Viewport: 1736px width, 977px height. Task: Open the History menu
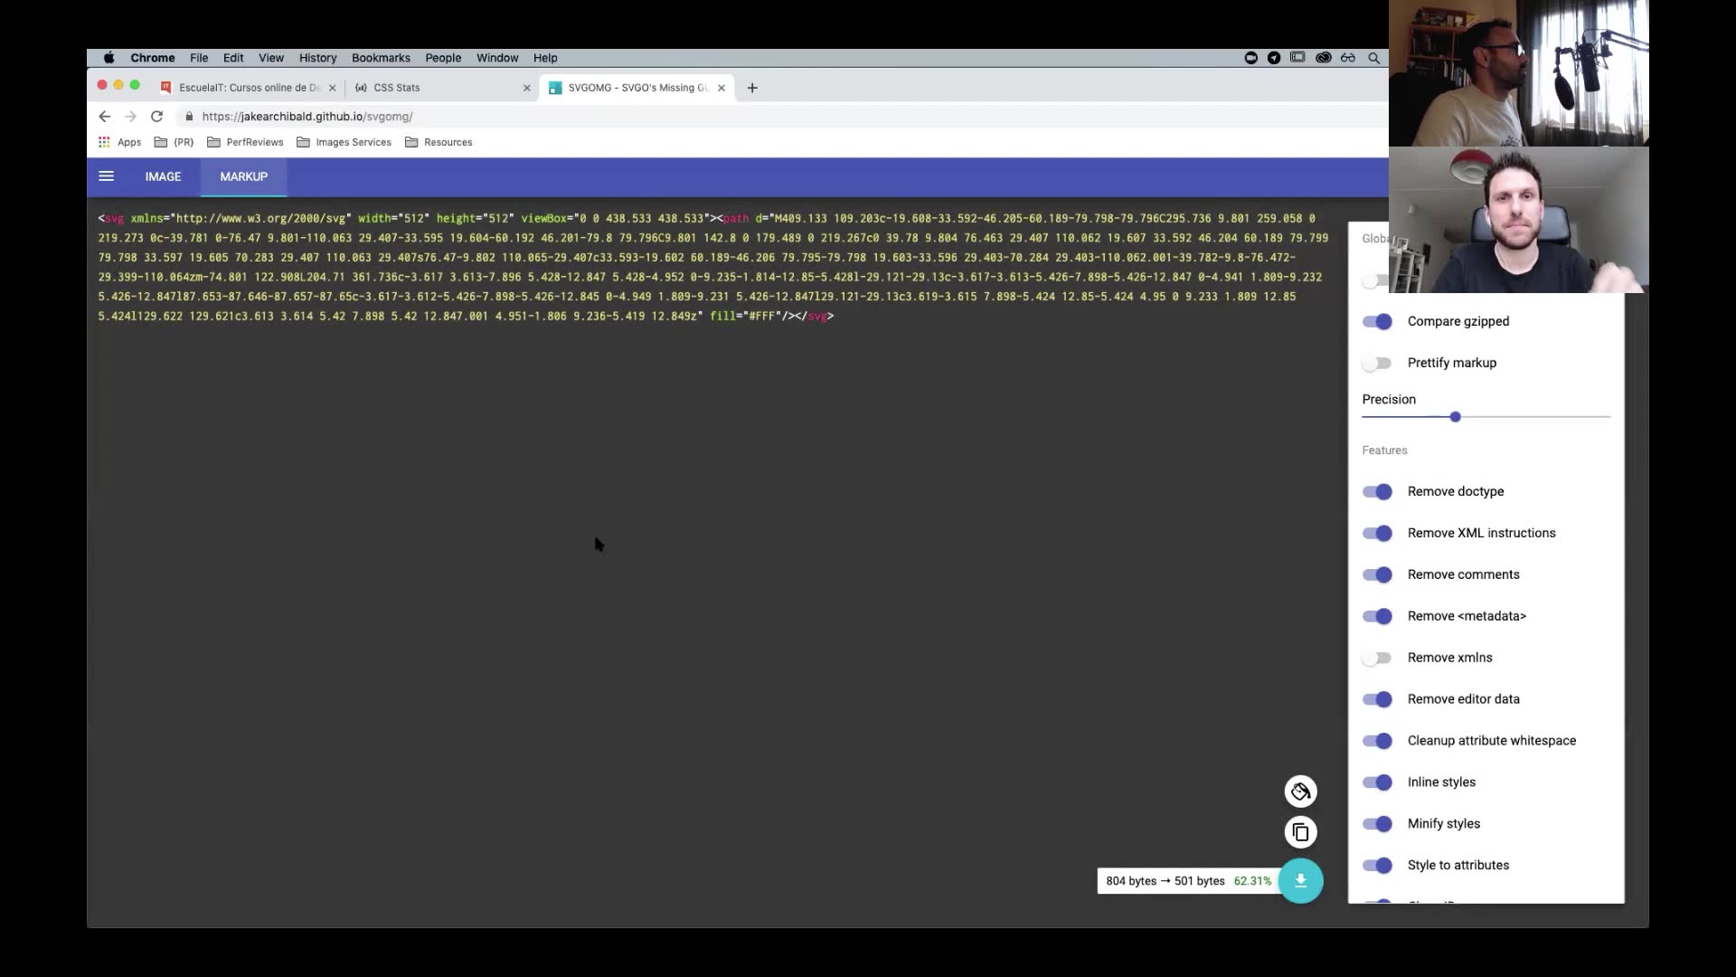(318, 58)
